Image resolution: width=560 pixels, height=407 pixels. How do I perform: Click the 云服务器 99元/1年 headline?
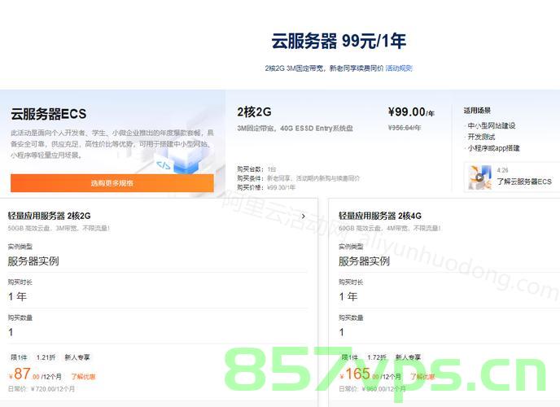click(339, 41)
